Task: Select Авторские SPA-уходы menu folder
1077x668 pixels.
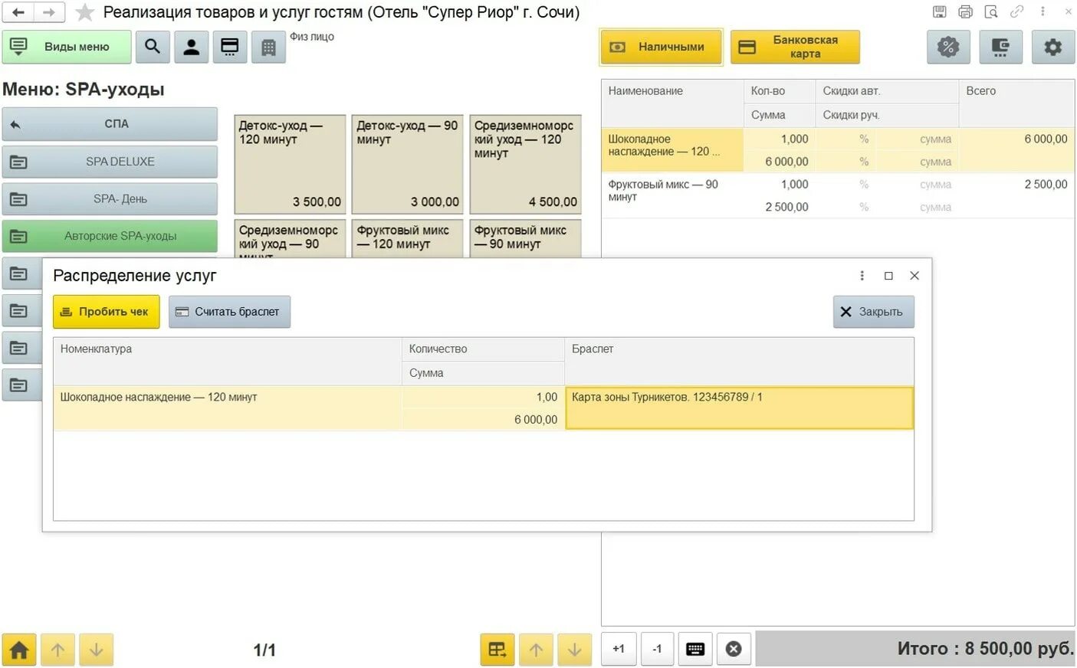Action: (110, 236)
